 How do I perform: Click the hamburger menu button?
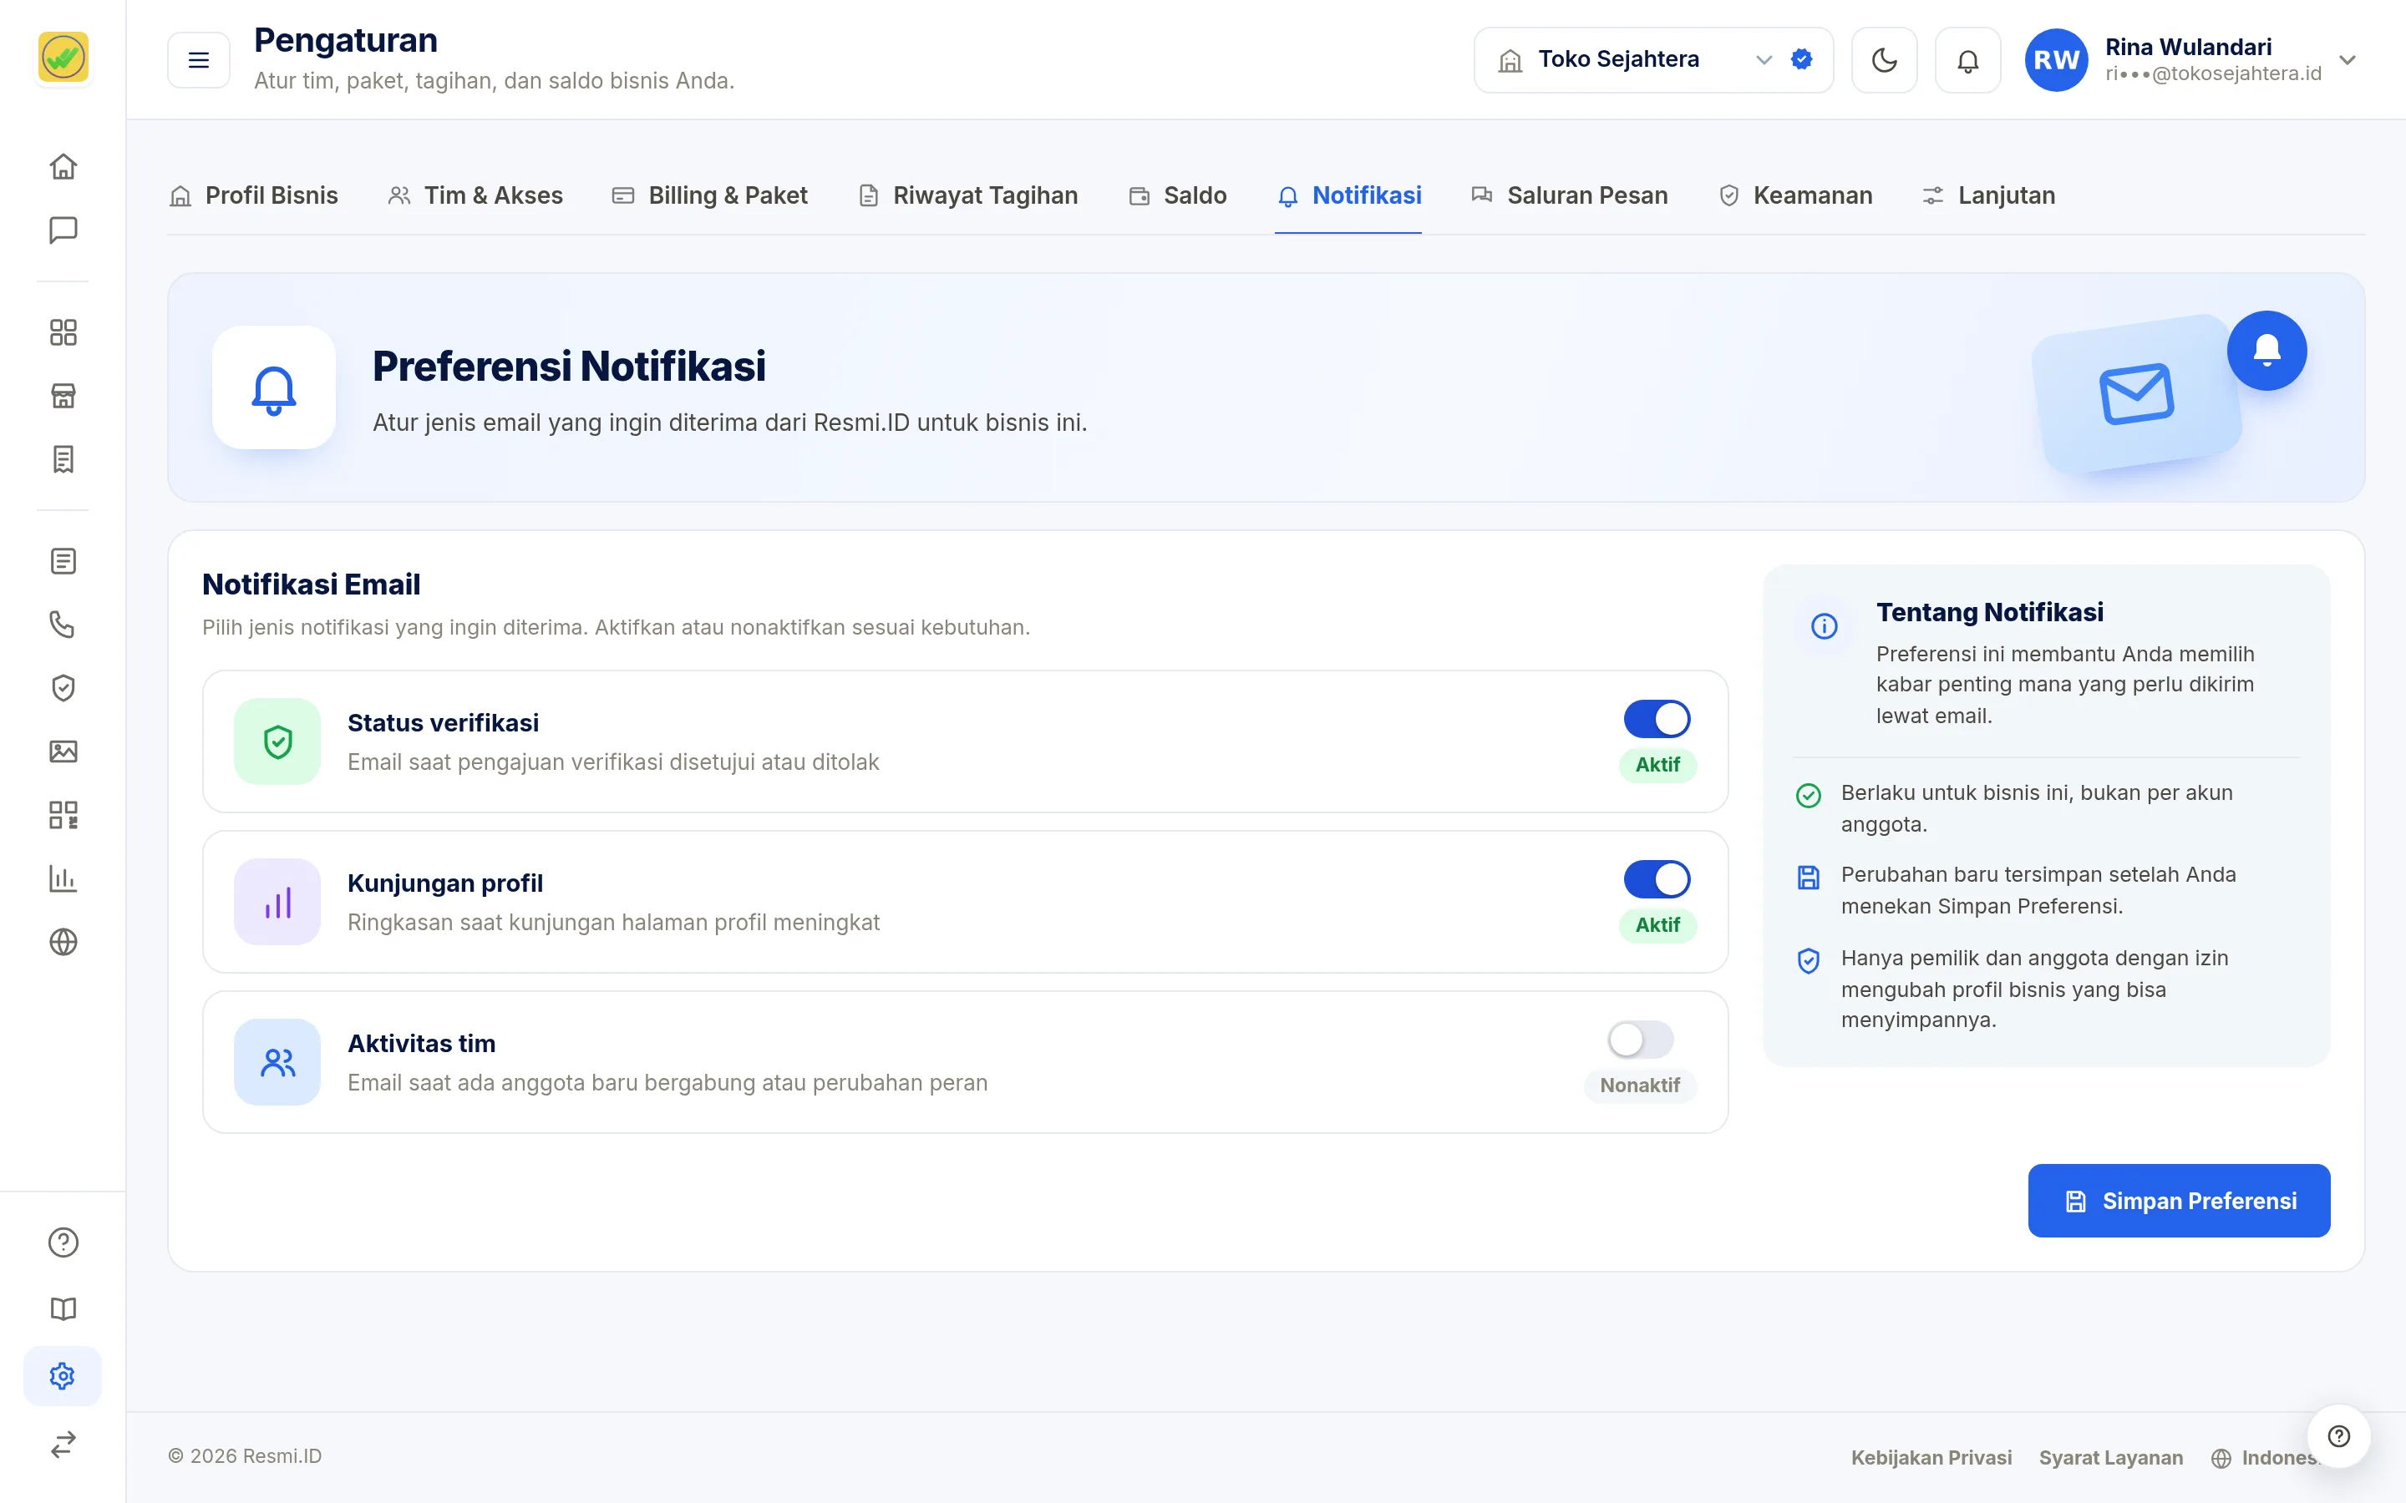click(199, 59)
